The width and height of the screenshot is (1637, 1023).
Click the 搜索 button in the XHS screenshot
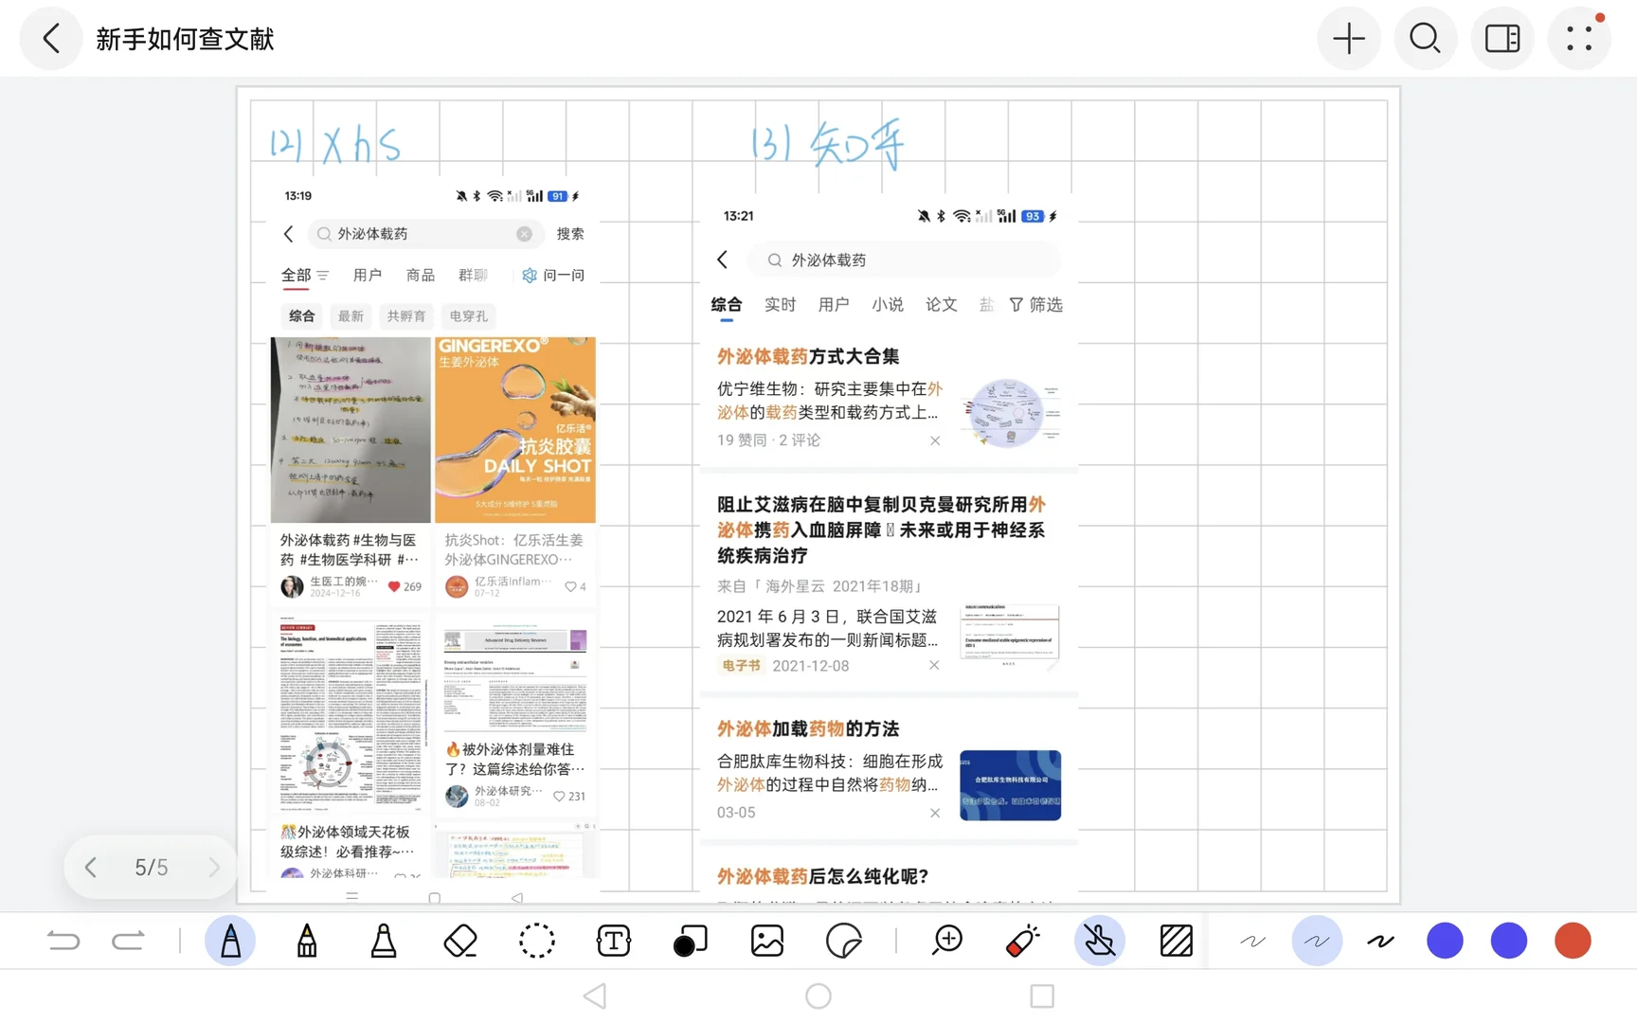[570, 234]
